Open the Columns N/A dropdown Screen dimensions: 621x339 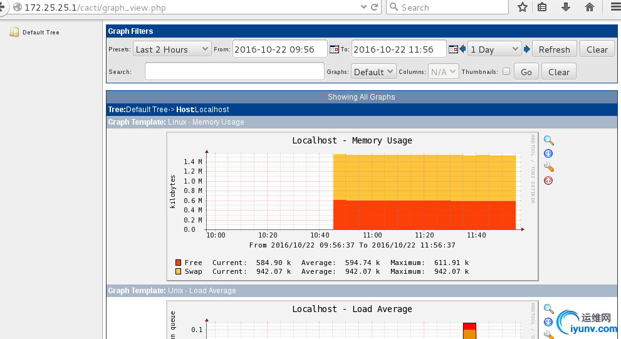[444, 71]
